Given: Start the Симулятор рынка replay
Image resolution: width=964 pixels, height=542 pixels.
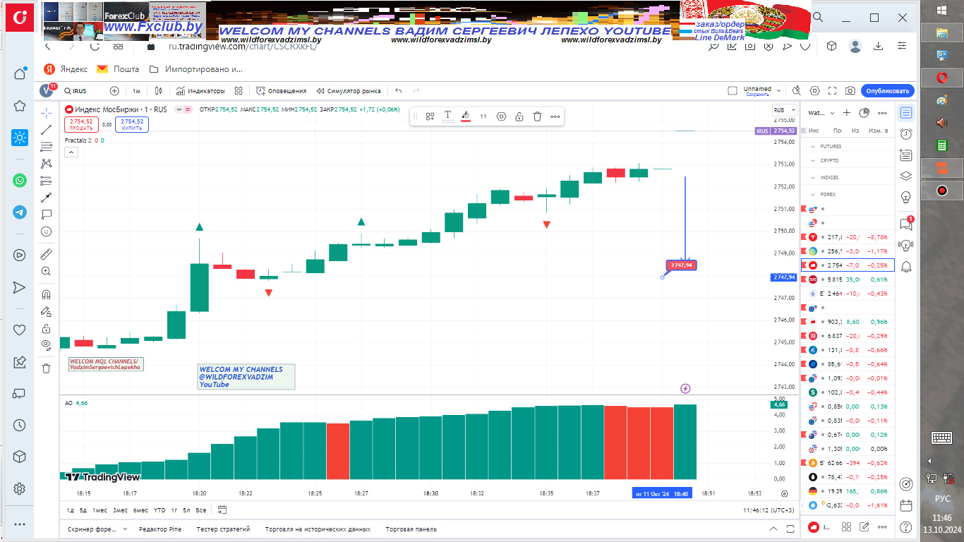Looking at the screenshot, I should click(x=349, y=91).
